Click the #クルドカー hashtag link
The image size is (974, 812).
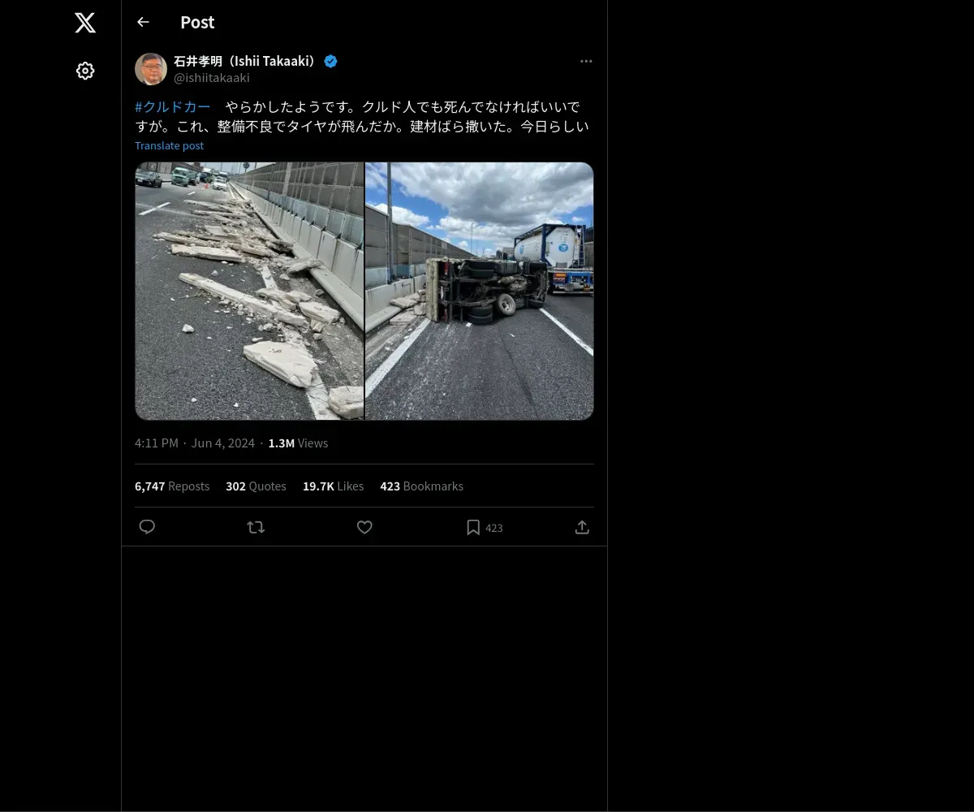click(x=173, y=107)
